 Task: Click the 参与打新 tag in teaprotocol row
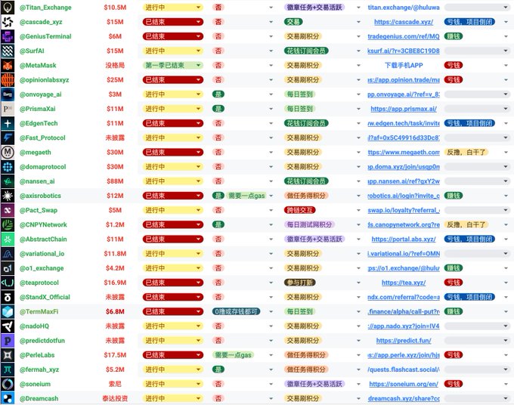300,283
